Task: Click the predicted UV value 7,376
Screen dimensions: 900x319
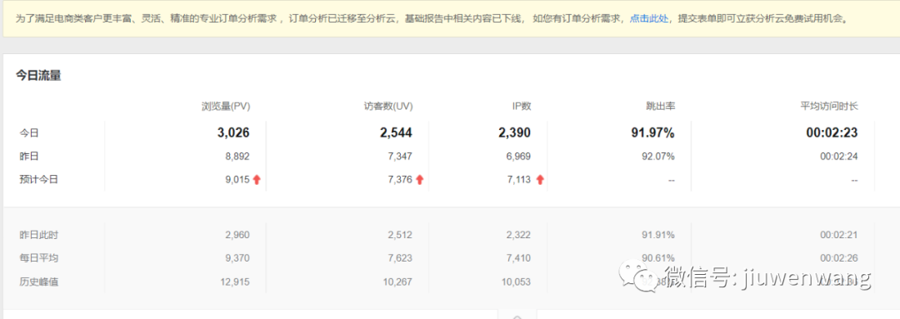Action: (x=401, y=180)
